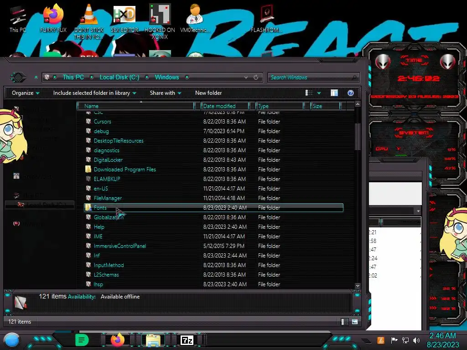Select the DigitalLocker folder
The width and height of the screenshot is (467, 350).
click(x=213, y=160)
